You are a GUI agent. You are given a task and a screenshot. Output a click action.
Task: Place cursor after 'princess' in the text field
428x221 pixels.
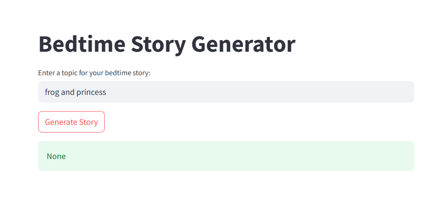[x=106, y=92]
